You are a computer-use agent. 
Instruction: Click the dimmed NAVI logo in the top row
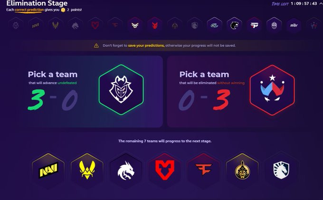36,26
